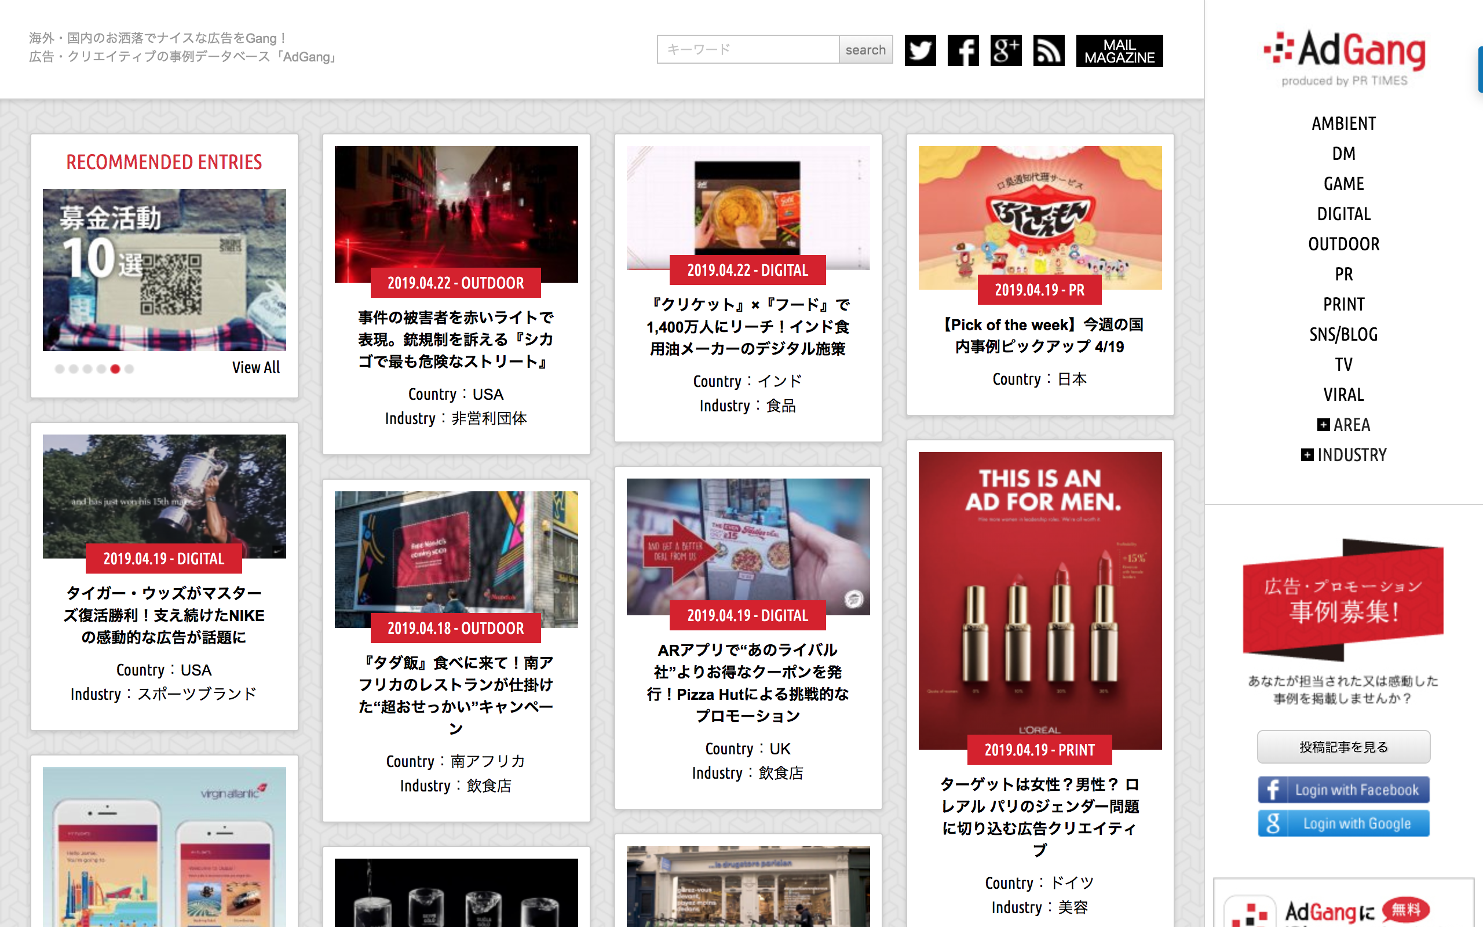The width and height of the screenshot is (1483, 927).
Task: Open the SNS/BLOG category
Action: point(1343,334)
